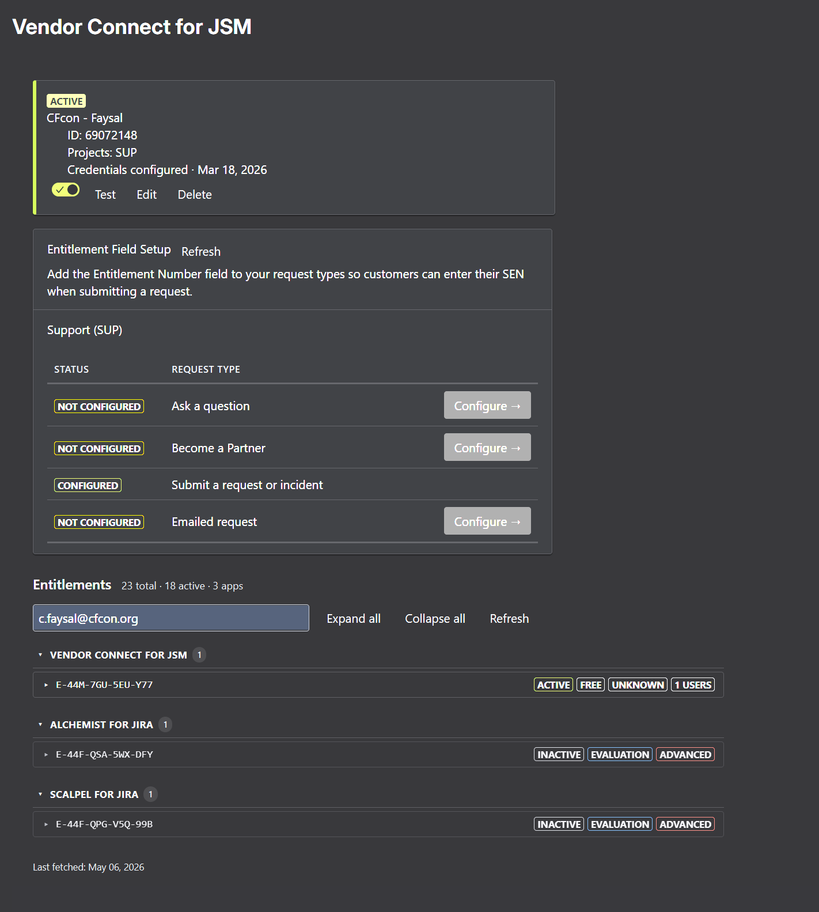
Task: Click Credentials configured · Mar 18, 2026
Action: [x=167, y=170]
